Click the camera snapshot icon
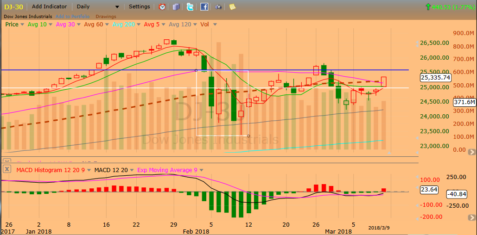 218,7
